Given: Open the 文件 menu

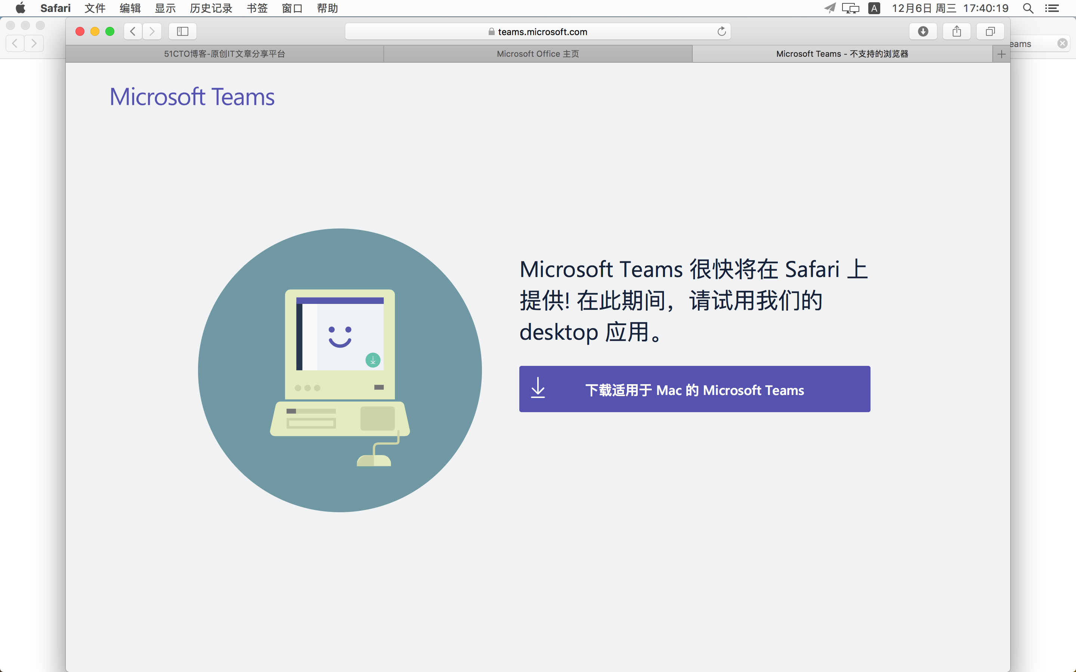Looking at the screenshot, I should [x=95, y=8].
